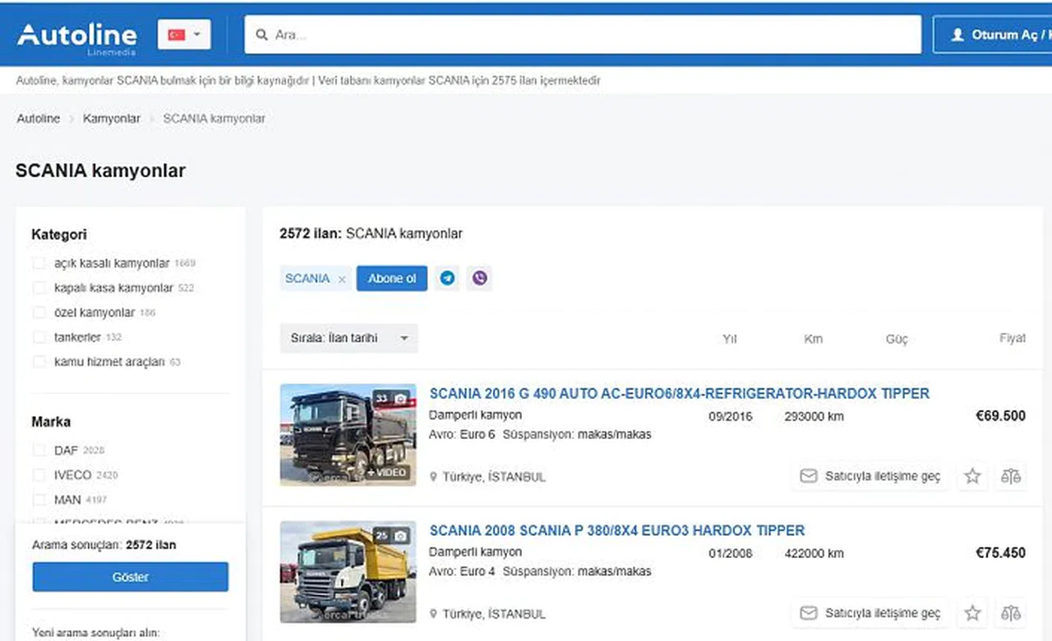Click the blue Göster button
This screenshot has width=1052, height=641.
click(130, 577)
